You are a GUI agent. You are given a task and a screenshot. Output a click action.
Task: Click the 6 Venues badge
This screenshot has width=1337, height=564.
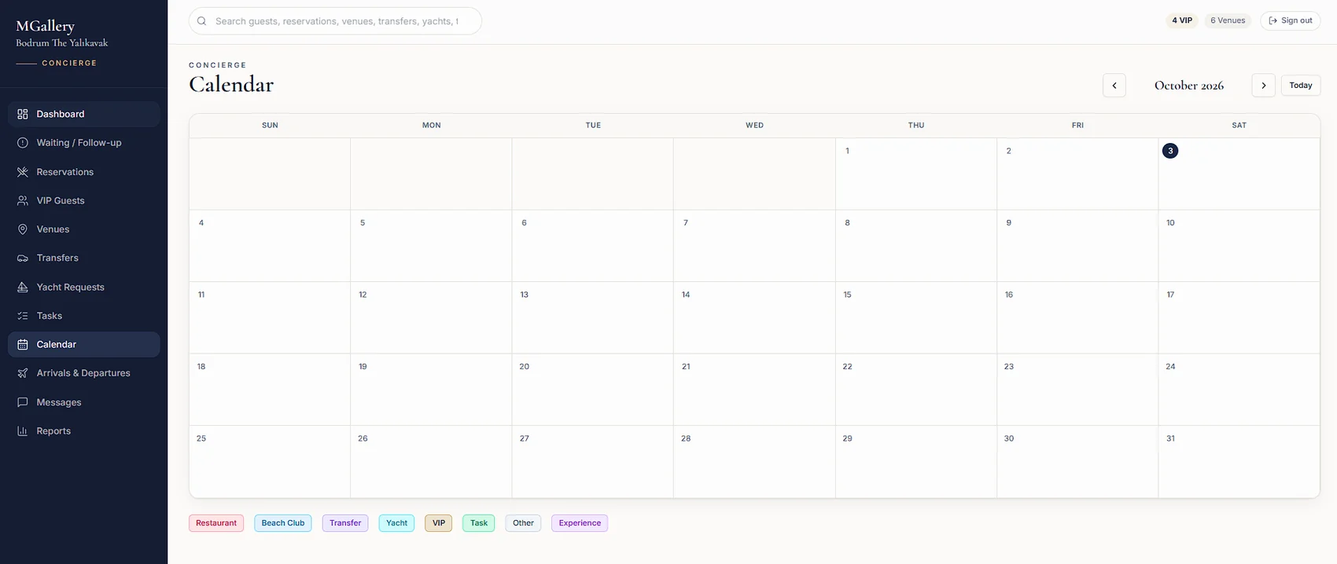(x=1228, y=20)
